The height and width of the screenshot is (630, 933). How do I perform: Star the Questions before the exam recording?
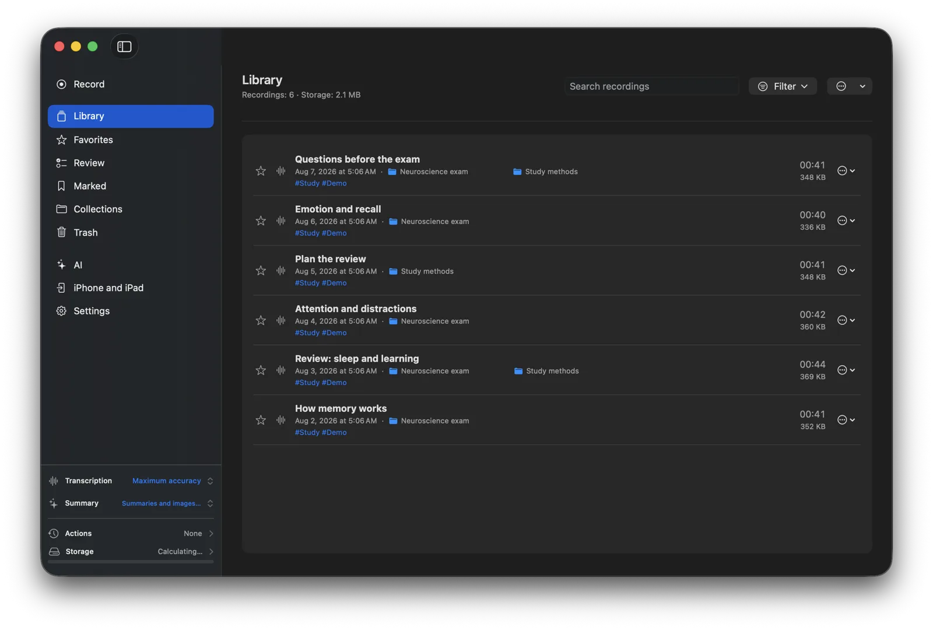tap(261, 171)
